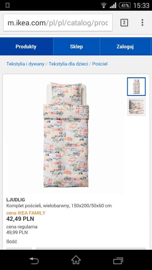This screenshot has width=152, height=270.
Task: Tap the battery 41% indicator
Action: click(x=125, y=5)
